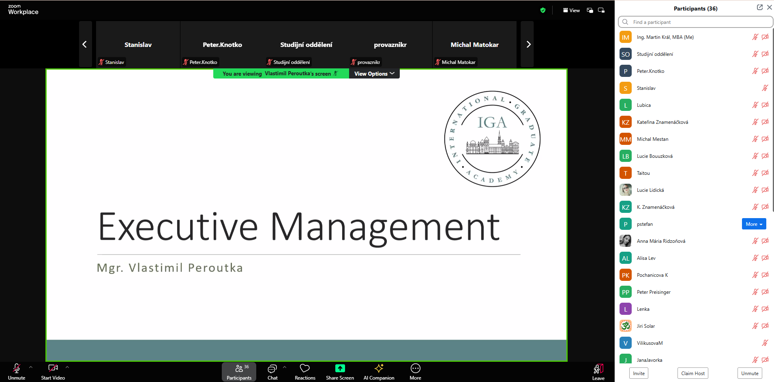This screenshot has width=774, height=382.
Task: Open the View layout menu
Action: click(571, 10)
